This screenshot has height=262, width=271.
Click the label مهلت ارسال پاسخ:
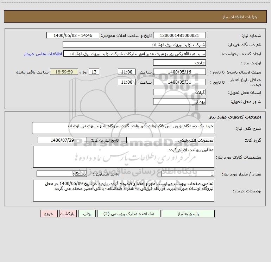[x=244, y=72]
